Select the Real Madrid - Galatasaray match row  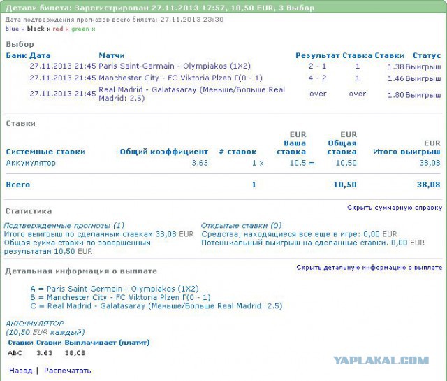[x=191, y=94]
